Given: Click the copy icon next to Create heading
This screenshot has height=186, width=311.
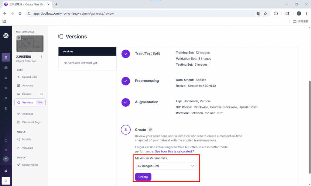Looking at the screenshot, I should 150,130.
